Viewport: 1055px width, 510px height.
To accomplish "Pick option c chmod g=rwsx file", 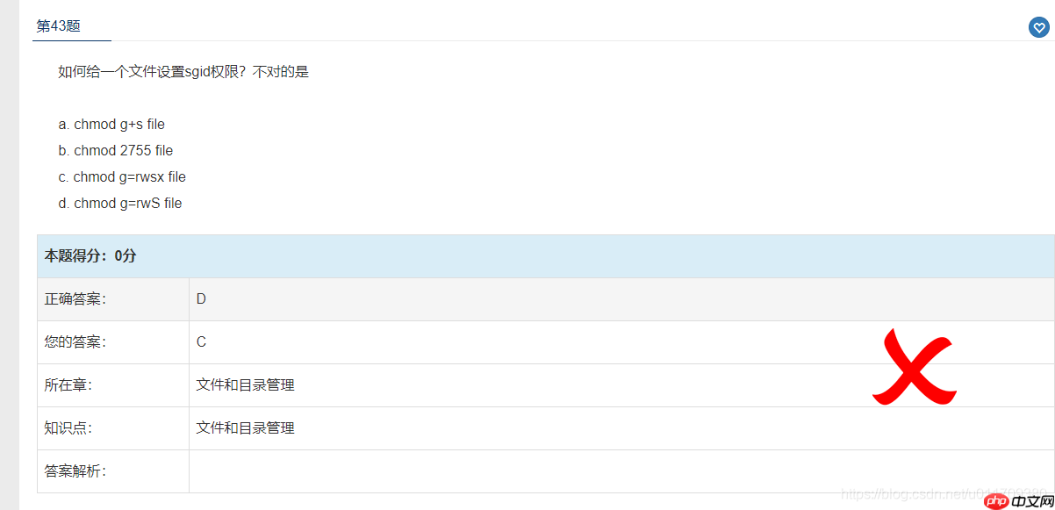I will coord(122,176).
